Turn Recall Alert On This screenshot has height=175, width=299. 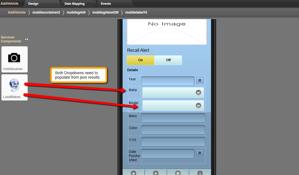click(140, 60)
